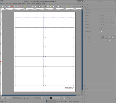Open the Extras menu
Viewport: 116px width, 103px height.
point(28,4)
